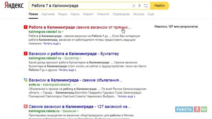The height and width of the screenshot is (119, 212).
Task: Open result 'Работа в Калининграде свежие вакансии'
Action: [80, 27]
